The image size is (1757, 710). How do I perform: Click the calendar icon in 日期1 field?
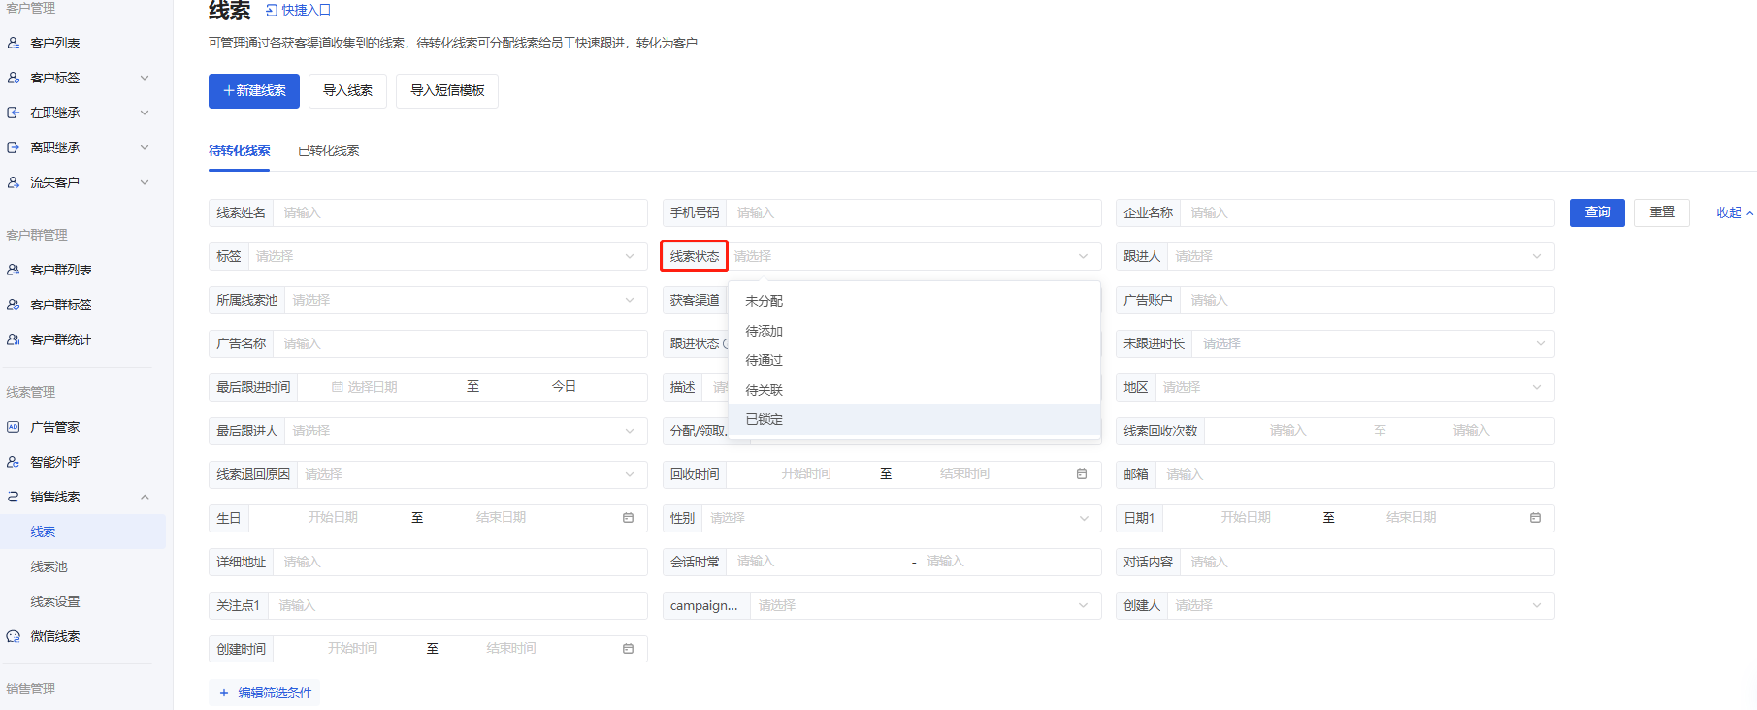(x=1535, y=518)
